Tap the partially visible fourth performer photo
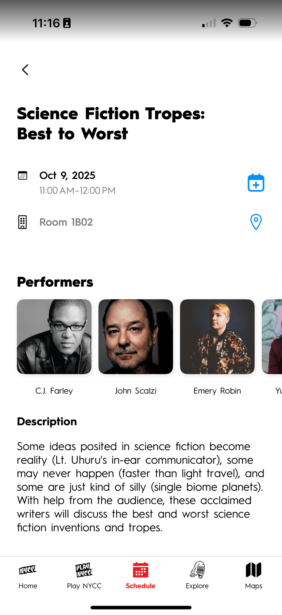282x615 pixels. tap(272, 337)
